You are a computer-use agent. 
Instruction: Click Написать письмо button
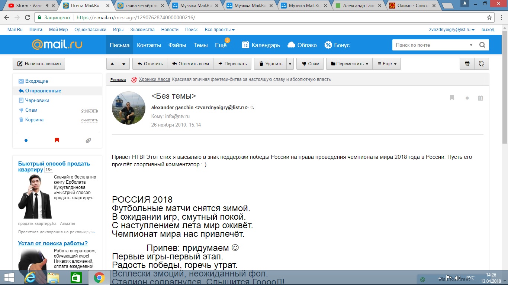coord(39,64)
